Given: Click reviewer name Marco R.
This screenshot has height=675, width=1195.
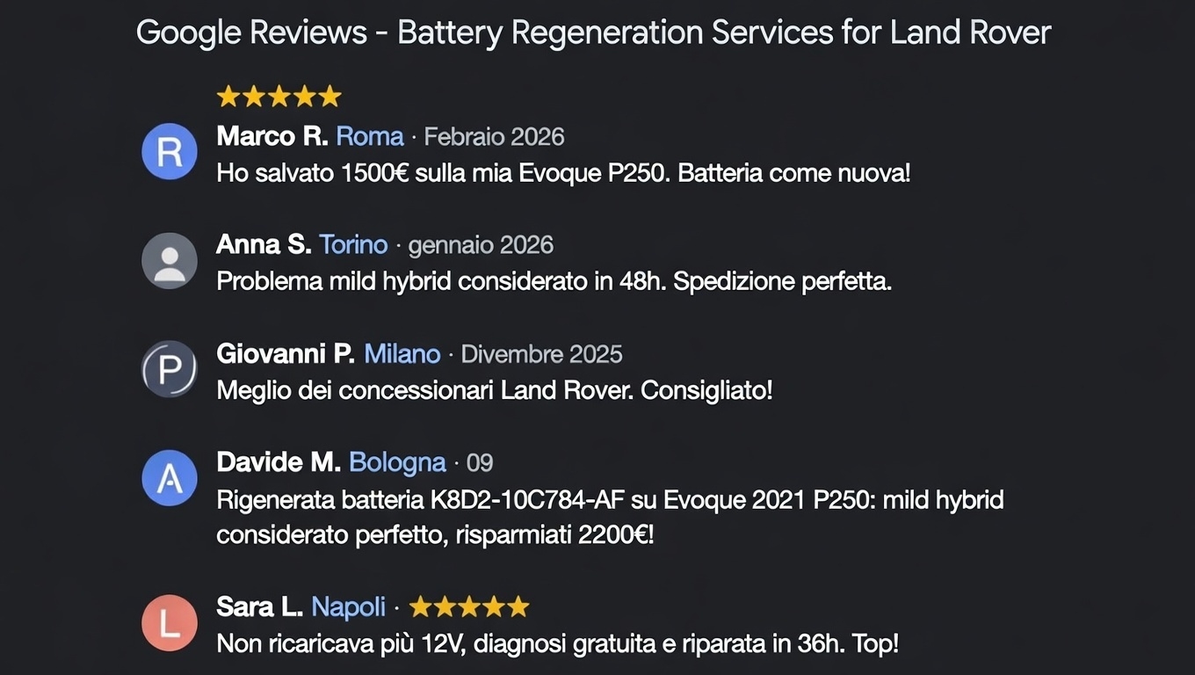Looking at the screenshot, I should pyautogui.click(x=272, y=136).
